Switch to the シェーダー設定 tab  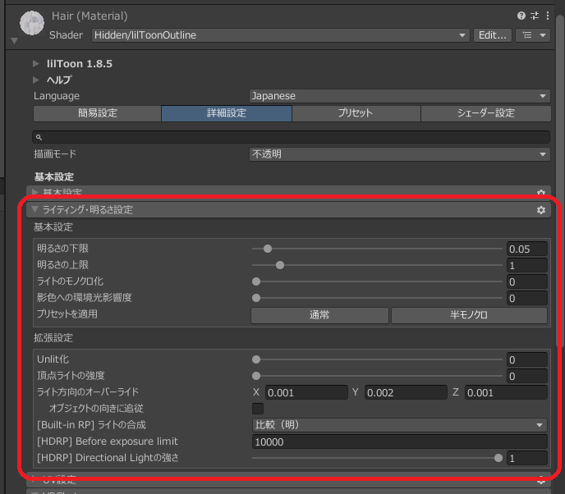click(x=485, y=113)
